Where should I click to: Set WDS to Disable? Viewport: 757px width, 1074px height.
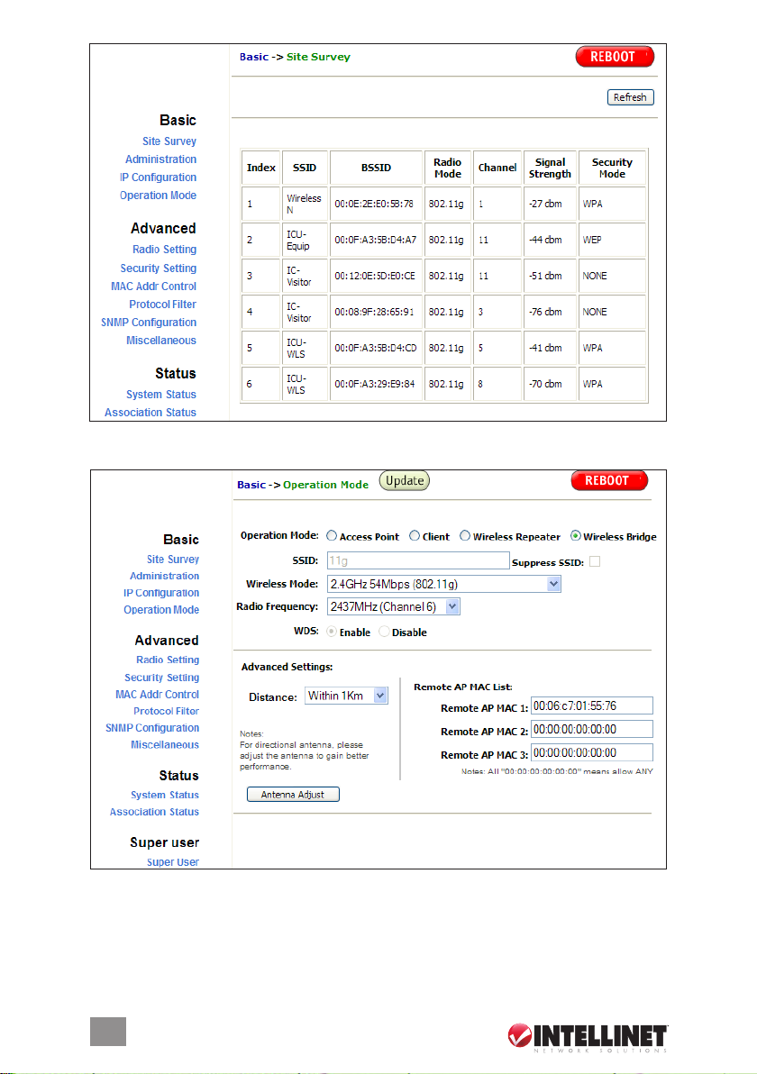click(x=384, y=632)
